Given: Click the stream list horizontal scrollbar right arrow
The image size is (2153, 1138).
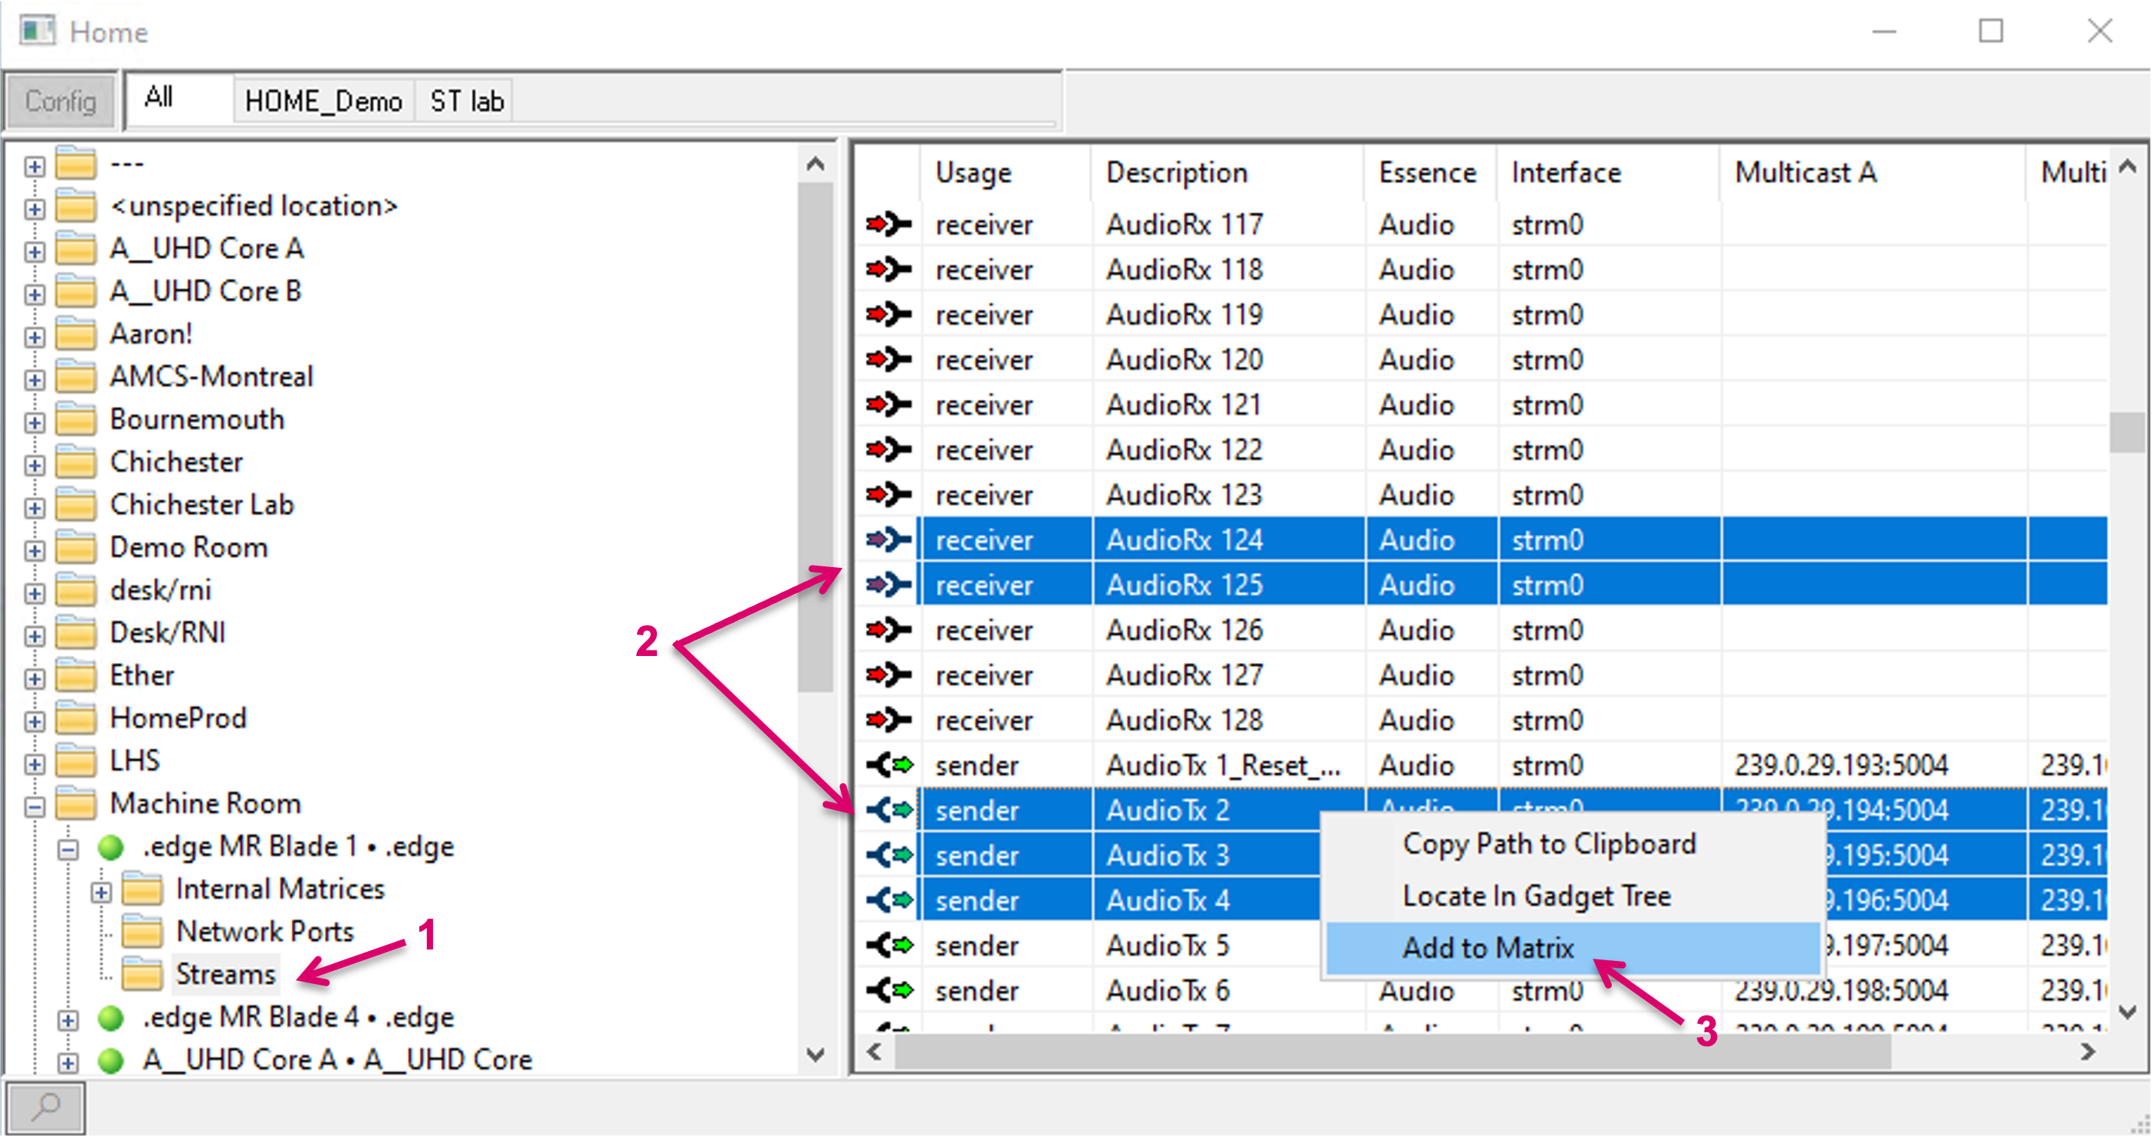Looking at the screenshot, I should pyautogui.click(x=2087, y=1051).
